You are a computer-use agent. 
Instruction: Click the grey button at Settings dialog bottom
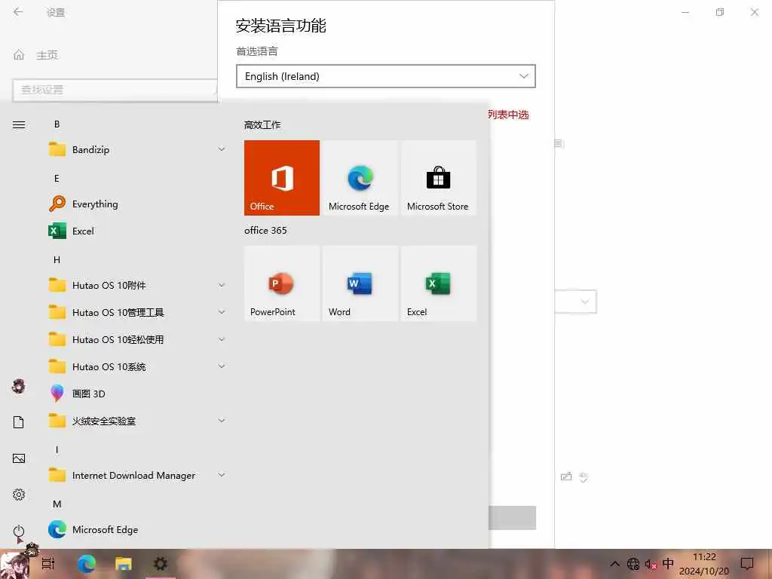click(512, 518)
